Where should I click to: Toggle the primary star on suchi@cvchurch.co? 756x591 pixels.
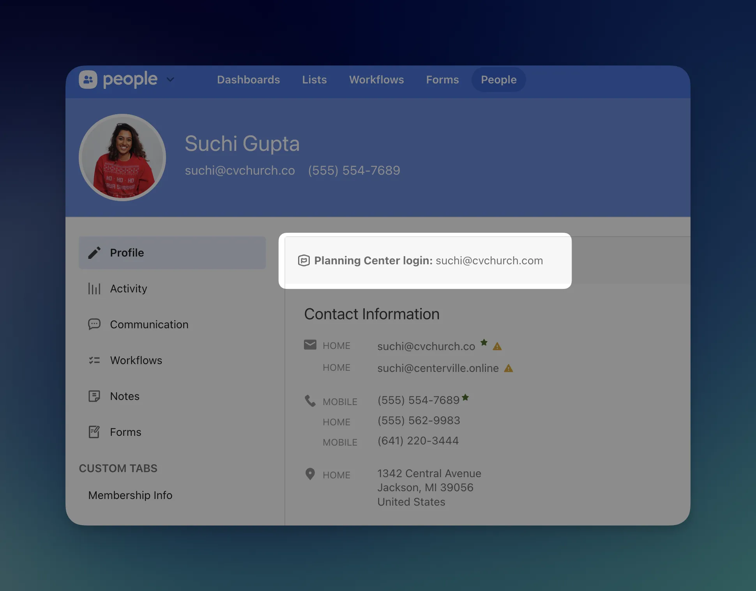point(484,343)
